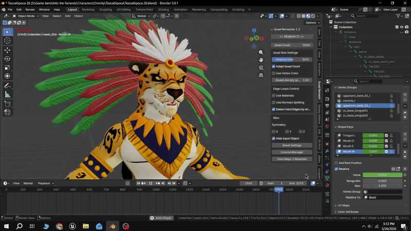
Task: Open the Tool properties tab icon
Action: click(327, 90)
